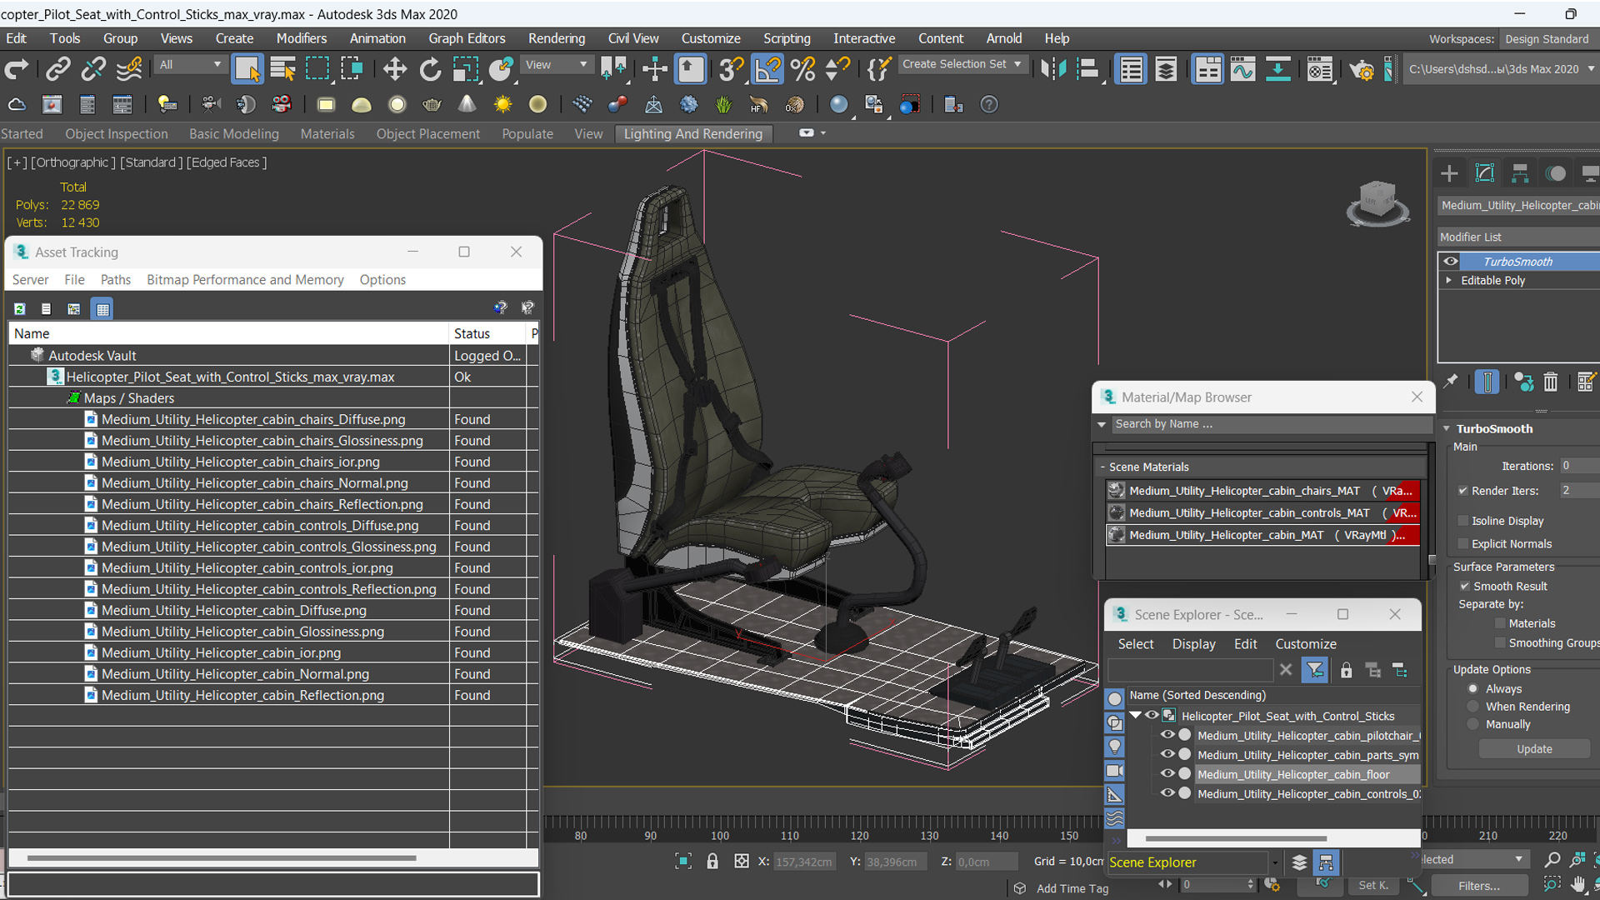Expand Editable Poly modifier arrow

(x=1449, y=280)
